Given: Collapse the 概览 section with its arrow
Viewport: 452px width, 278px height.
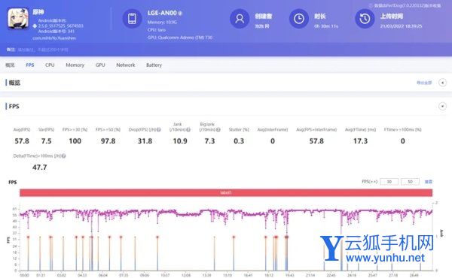Looking at the screenshot, I should pyautogui.click(x=442, y=83).
